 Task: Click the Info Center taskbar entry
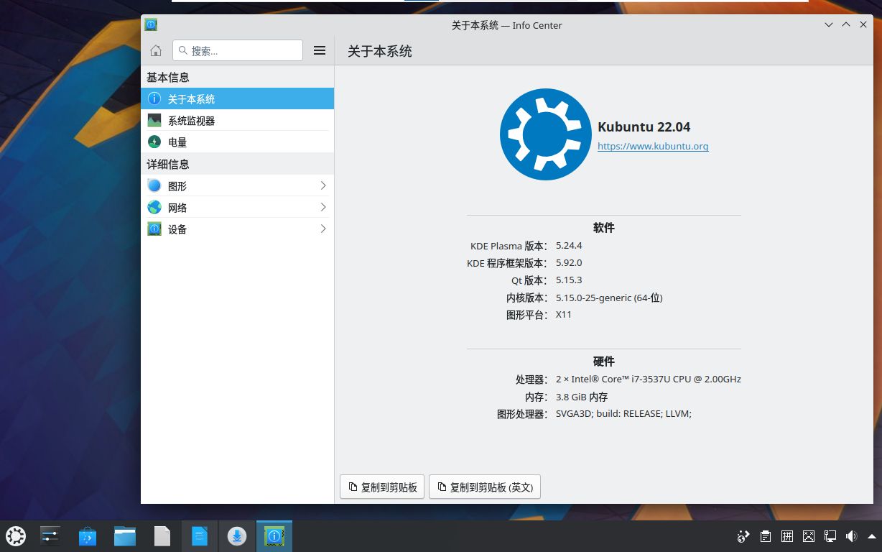(274, 536)
